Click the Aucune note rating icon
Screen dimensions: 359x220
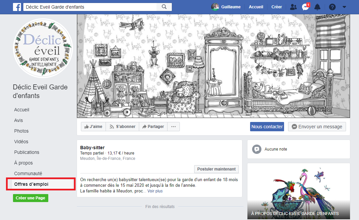point(257,149)
